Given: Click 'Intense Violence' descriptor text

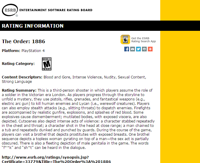Looking at the screenshot, I should pyautogui.click(x=87, y=77).
